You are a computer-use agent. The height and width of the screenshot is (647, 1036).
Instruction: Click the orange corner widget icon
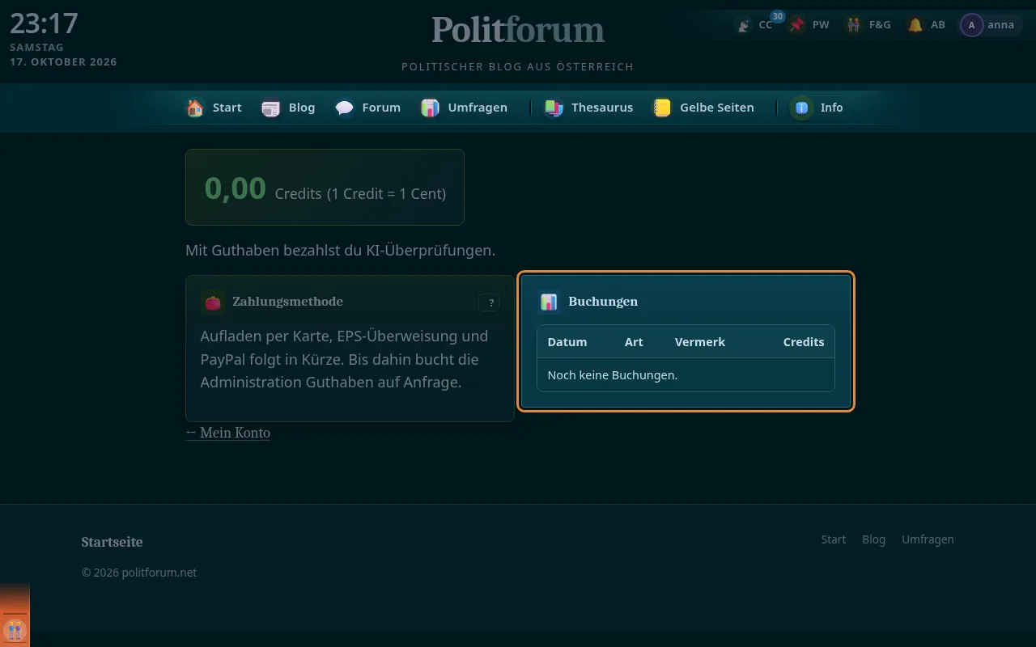(x=15, y=628)
